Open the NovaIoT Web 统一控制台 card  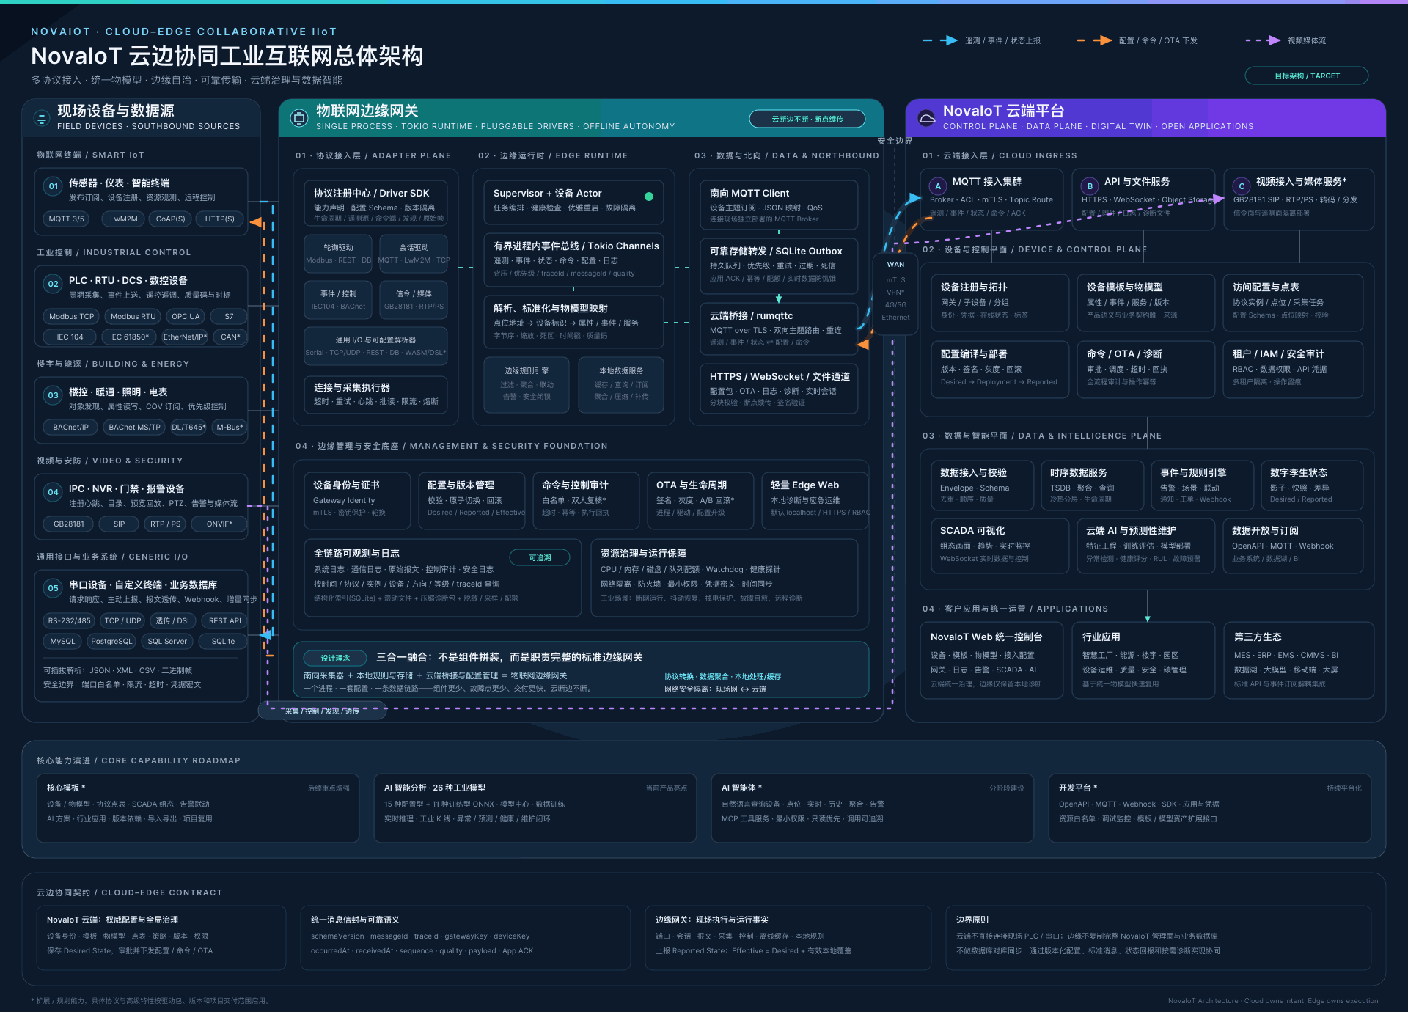pos(991,660)
